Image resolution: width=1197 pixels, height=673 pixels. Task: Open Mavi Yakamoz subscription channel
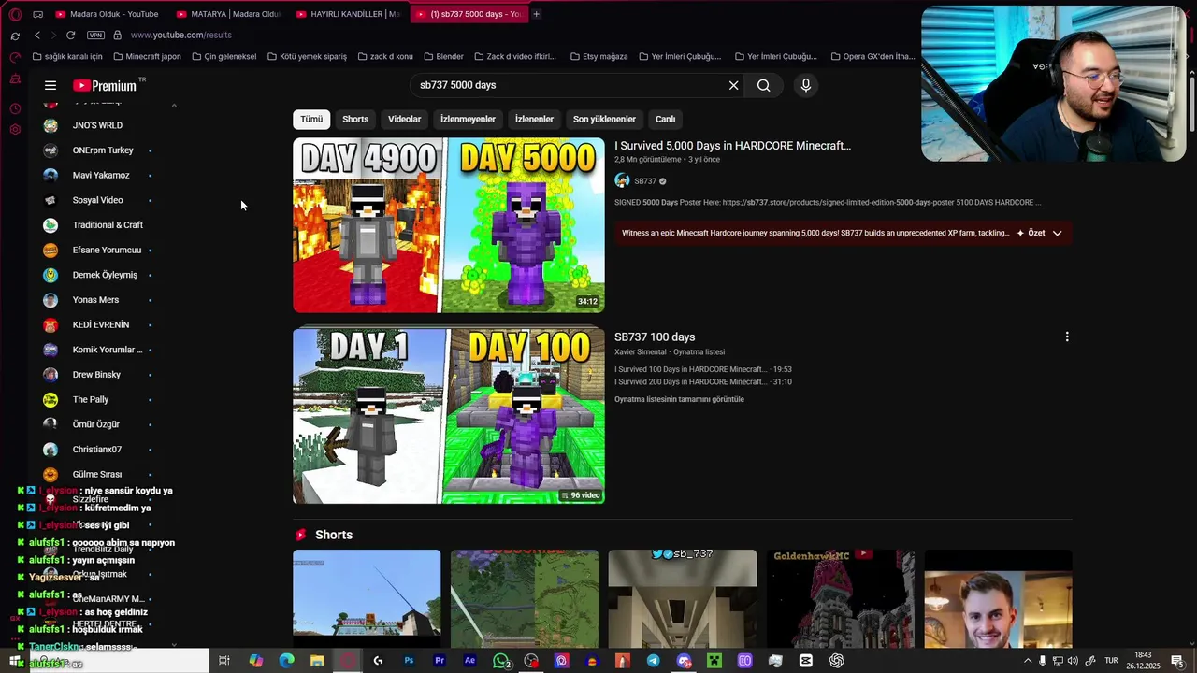coord(101,175)
